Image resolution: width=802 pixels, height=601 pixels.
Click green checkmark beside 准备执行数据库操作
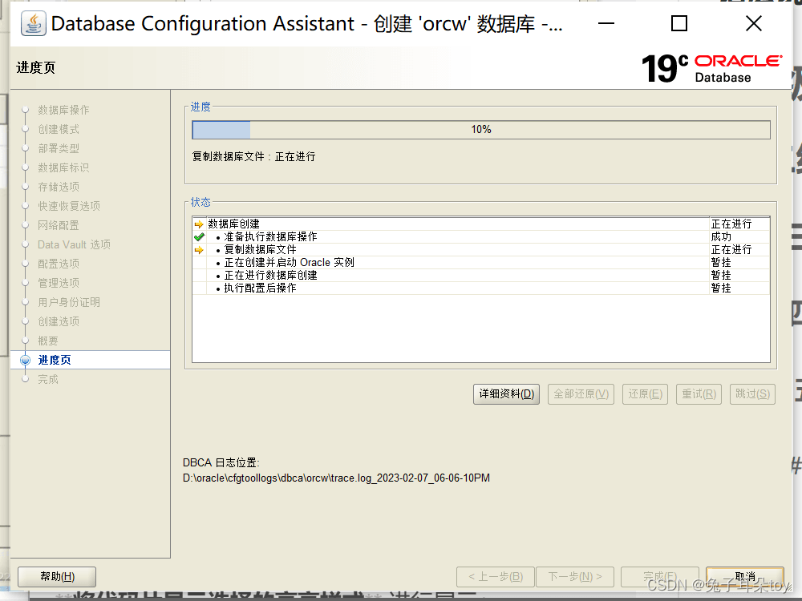pyautogui.click(x=199, y=237)
